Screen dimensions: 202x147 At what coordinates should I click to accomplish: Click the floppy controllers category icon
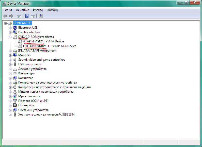15,83
